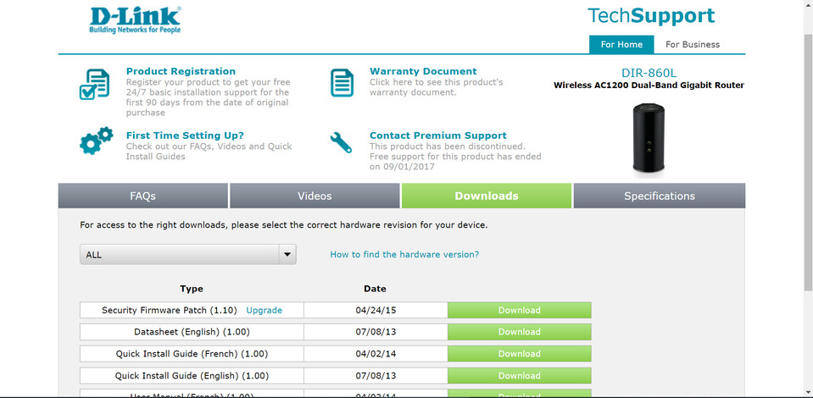Click the D-Link logo

pos(136,20)
